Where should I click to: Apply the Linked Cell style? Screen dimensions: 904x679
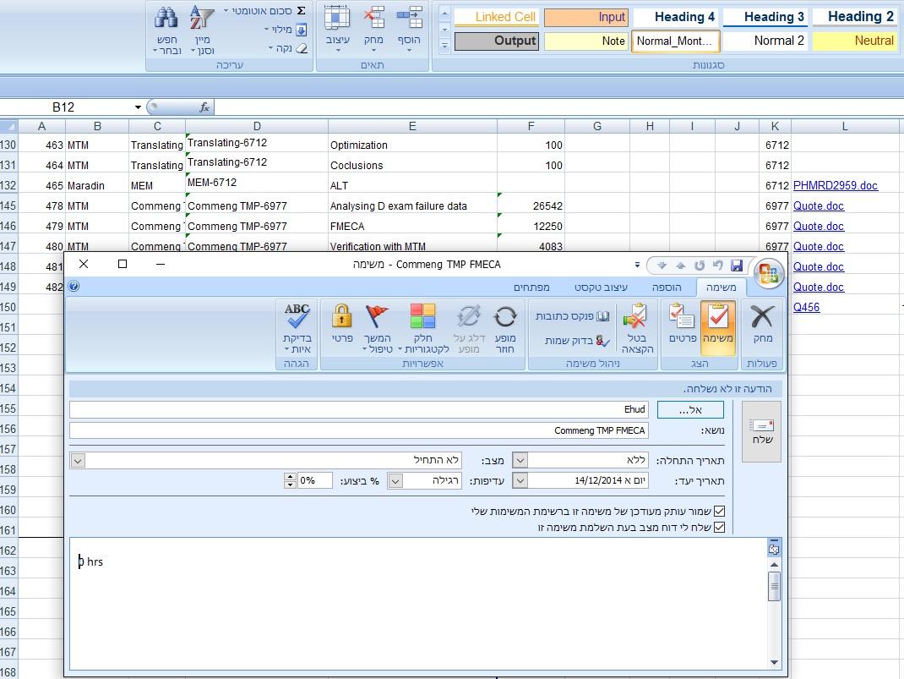[x=497, y=17]
